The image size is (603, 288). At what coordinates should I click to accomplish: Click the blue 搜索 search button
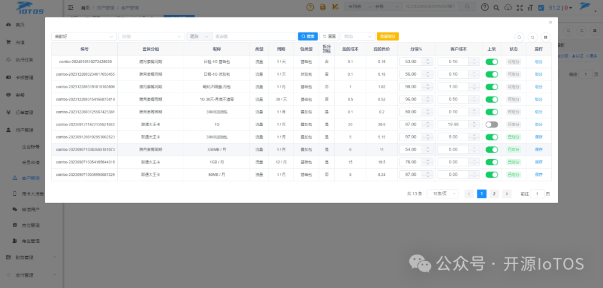point(308,36)
